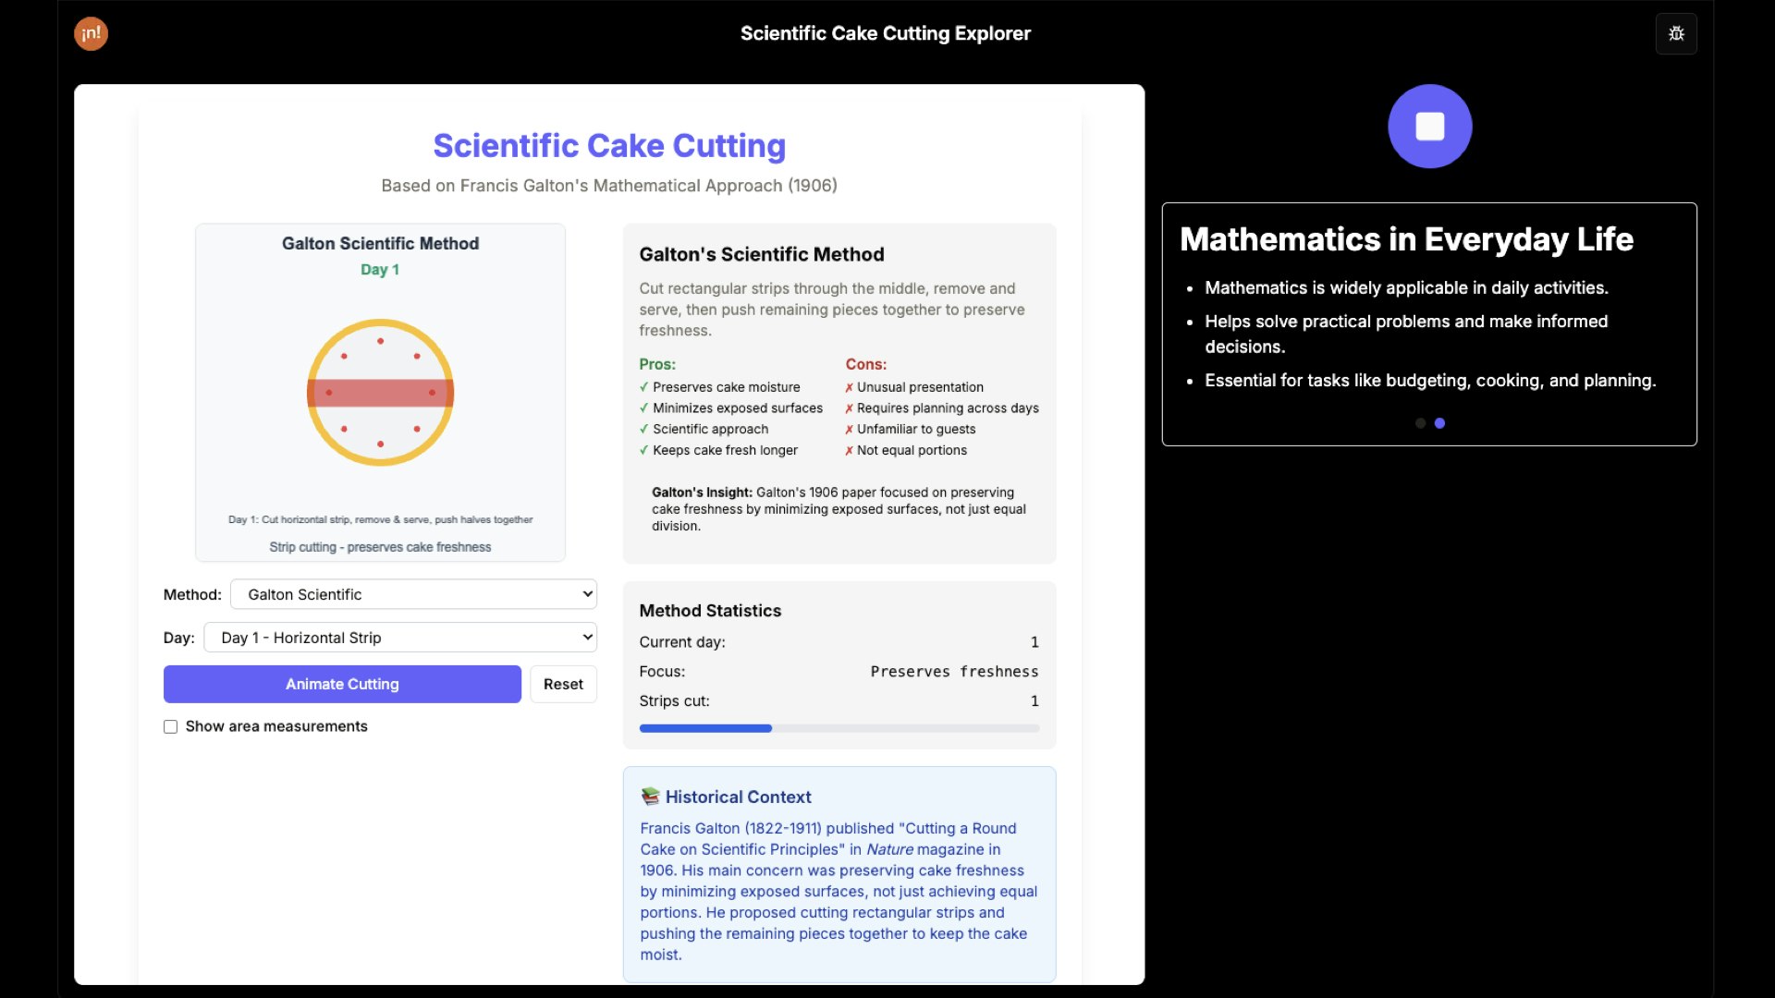The height and width of the screenshot is (998, 1775).
Task: Click the blue strips progress bar
Action: point(705,728)
